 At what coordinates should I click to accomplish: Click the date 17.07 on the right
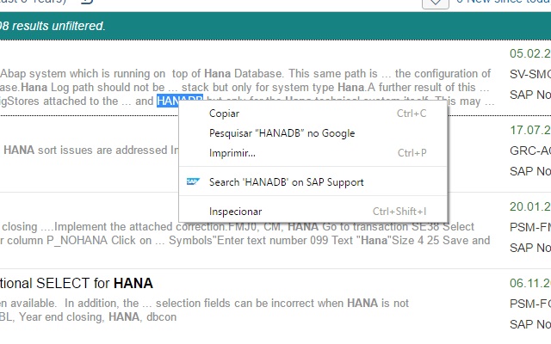click(530, 130)
